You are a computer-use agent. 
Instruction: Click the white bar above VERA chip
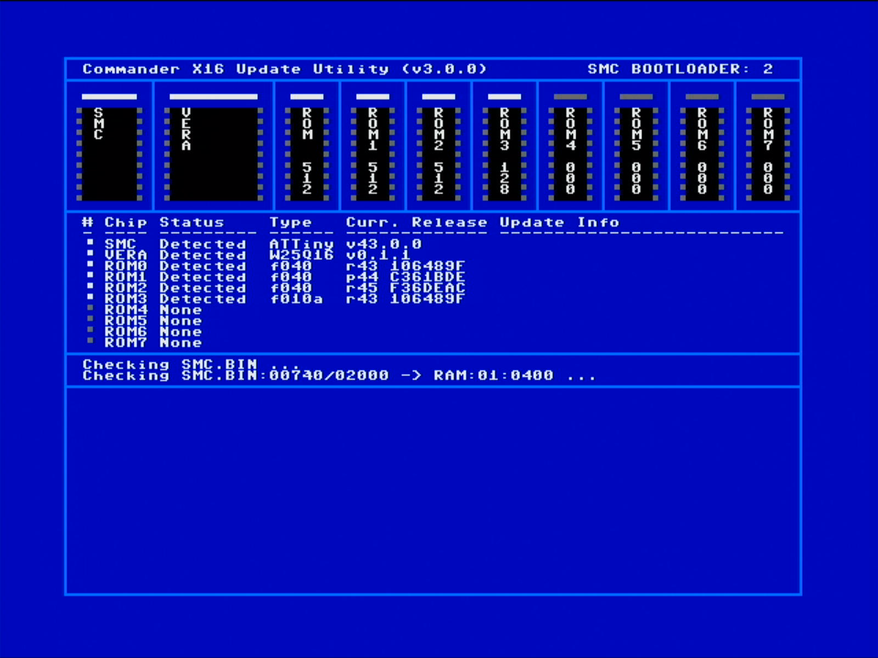pyautogui.click(x=213, y=97)
